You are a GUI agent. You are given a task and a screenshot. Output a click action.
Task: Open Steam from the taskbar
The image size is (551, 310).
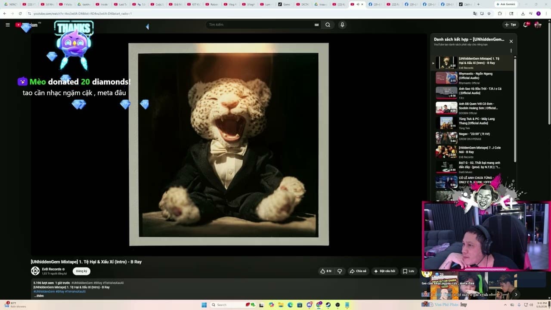tap(328, 305)
